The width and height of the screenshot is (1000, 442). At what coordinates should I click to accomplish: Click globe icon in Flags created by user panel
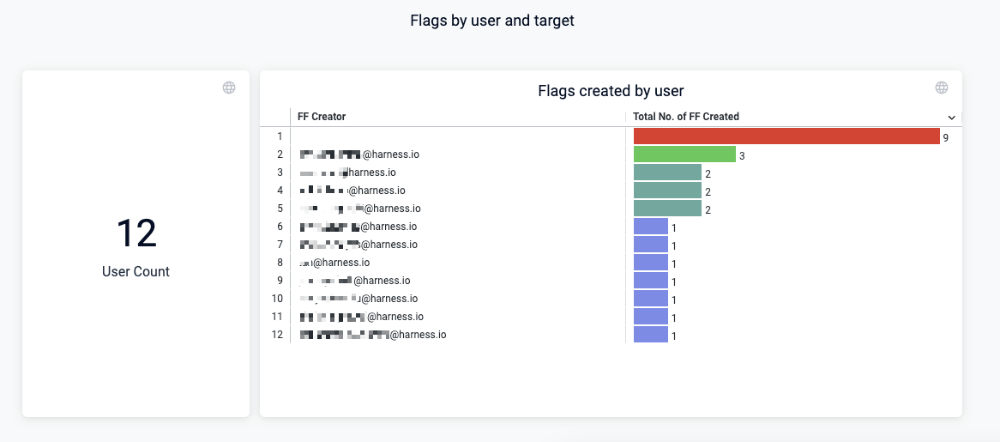(942, 88)
